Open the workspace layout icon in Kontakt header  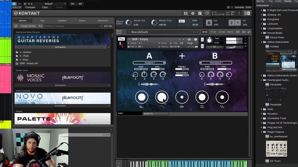pos(200,13)
